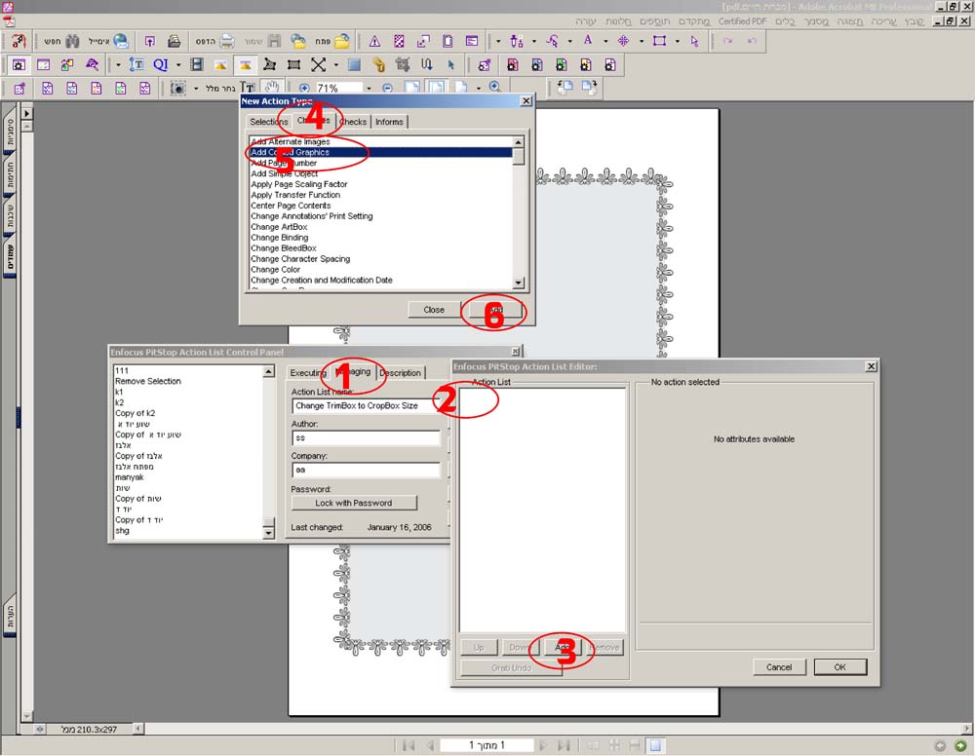Click the action list page icon with green gear
This screenshot has width=975, height=756.
click(561, 64)
